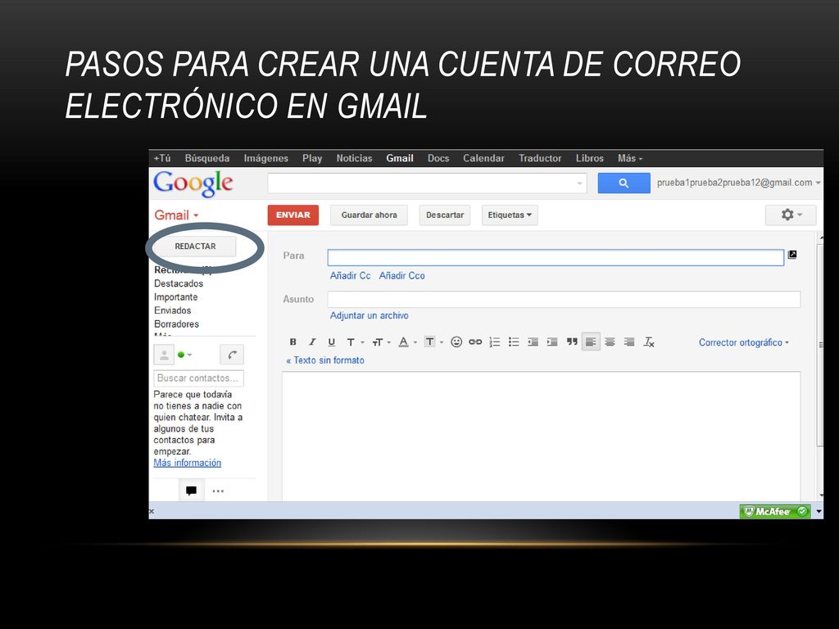Remove text formatting
This screenshot has width=839, height=629.
649,342
